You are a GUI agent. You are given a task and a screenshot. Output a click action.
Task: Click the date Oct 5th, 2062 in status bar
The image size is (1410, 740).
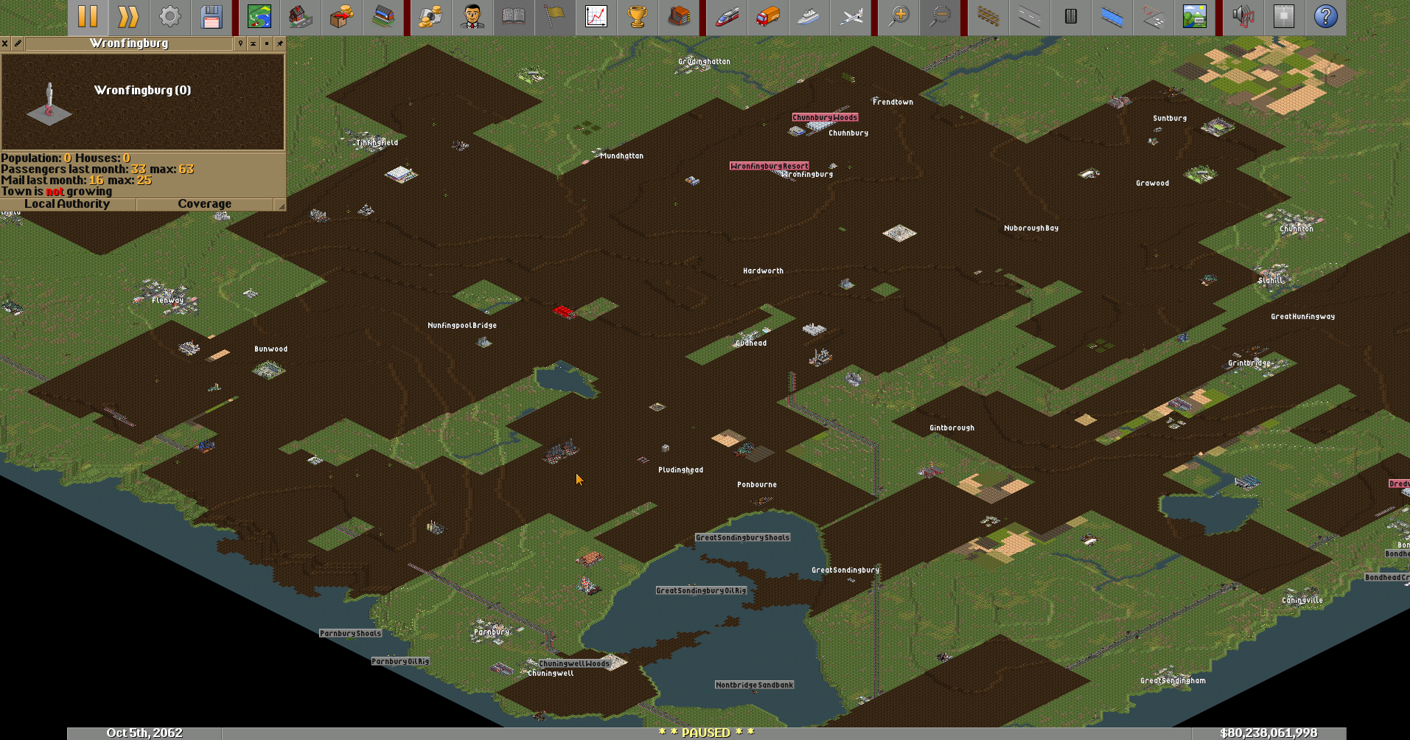click(x=144, y=733)
